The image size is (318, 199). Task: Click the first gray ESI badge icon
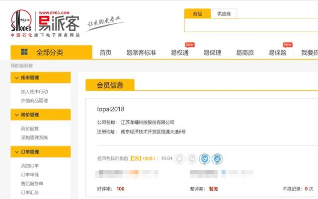click(x=179, y=159)
